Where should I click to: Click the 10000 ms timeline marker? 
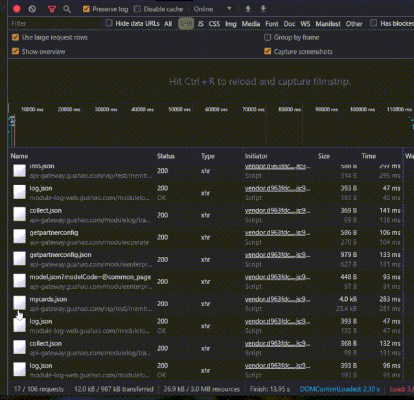tap(32, 109)
